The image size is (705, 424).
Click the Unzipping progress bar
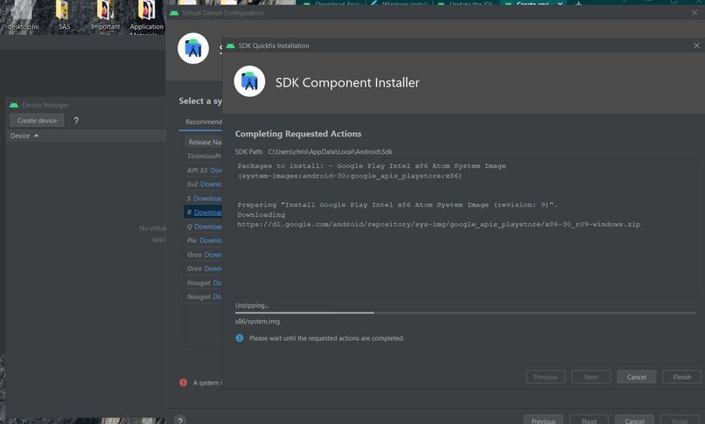[x=465, y=313]
